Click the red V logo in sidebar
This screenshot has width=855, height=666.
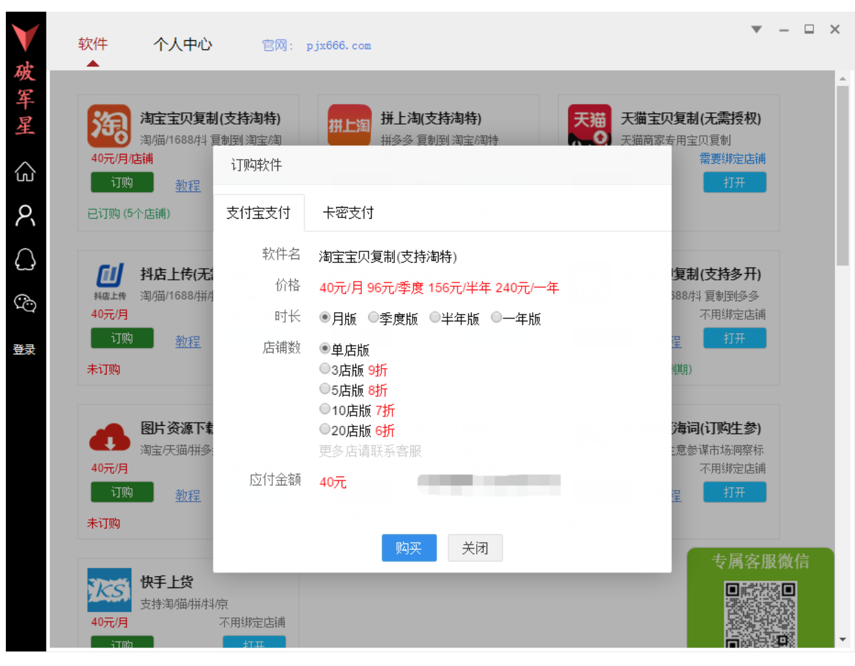pyautogui.click(x=25, y=38)
